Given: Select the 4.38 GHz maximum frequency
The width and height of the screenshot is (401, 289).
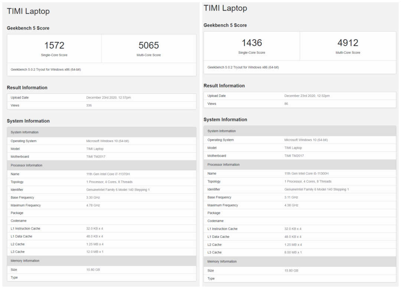Looking at the screenshot, I should [x=291, y=205].
